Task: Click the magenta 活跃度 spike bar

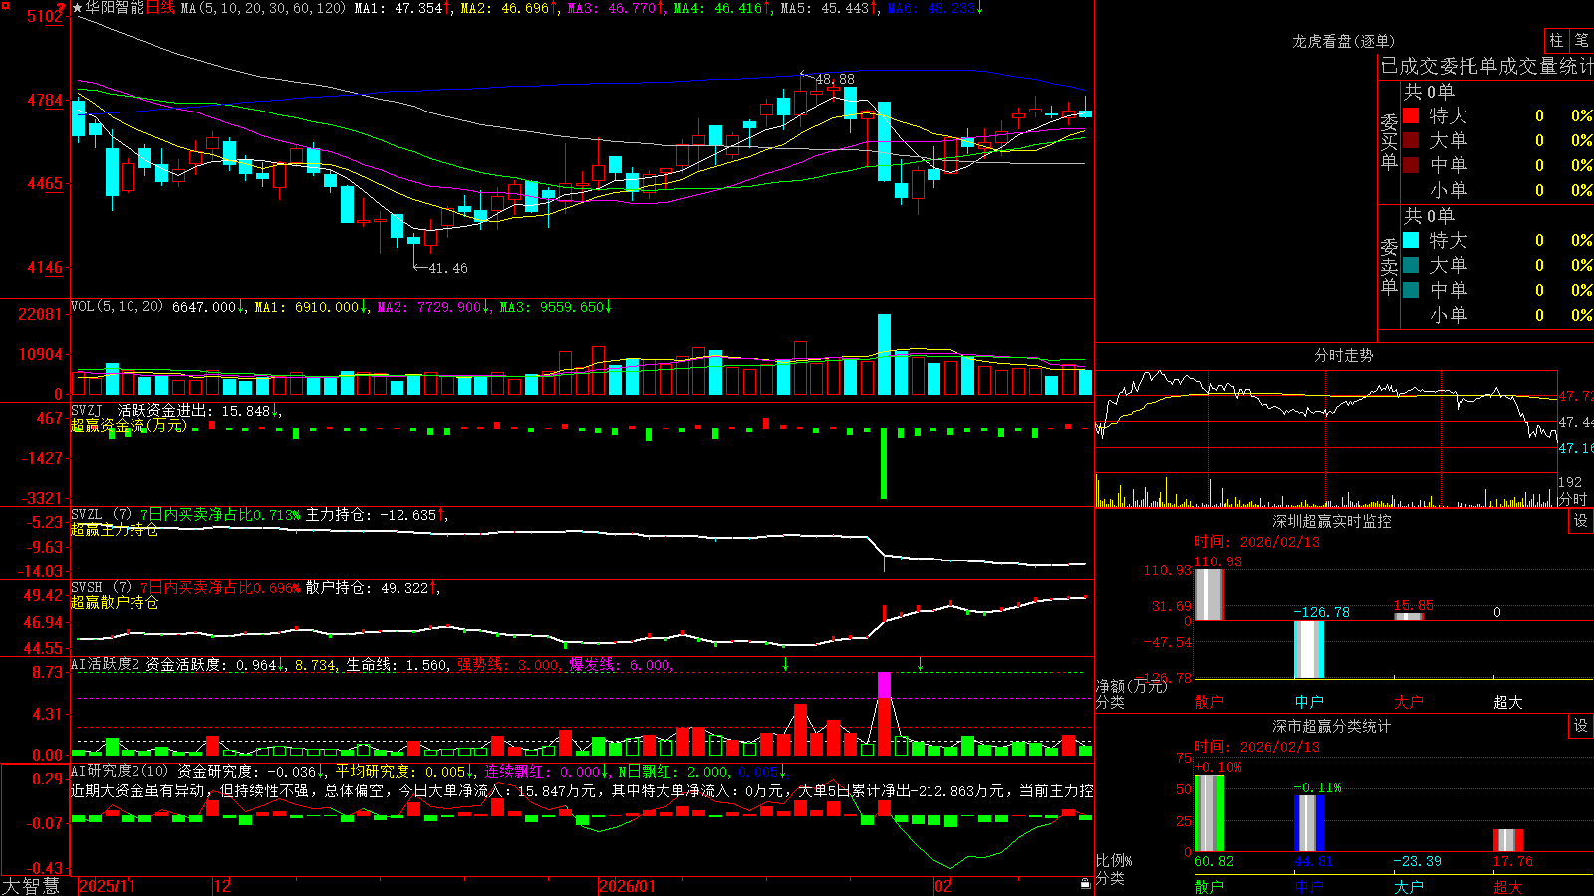Action: pyautogui.click(x=884, y=685)
